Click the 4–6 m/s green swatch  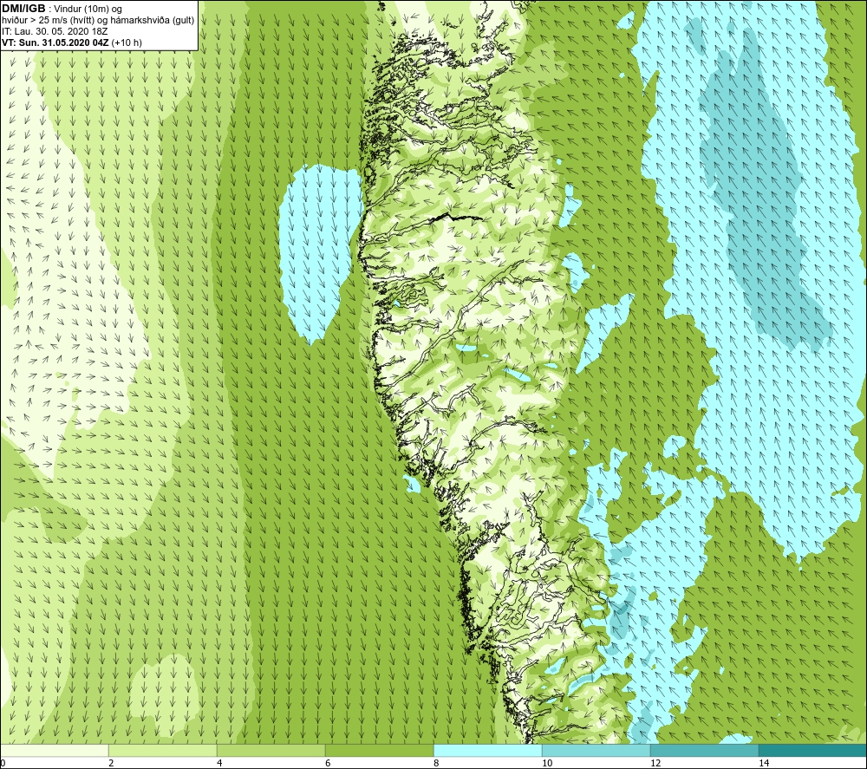click(x=271, y=750)
